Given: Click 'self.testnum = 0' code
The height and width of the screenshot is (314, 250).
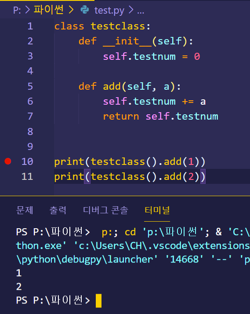Looking at the screenshot, I should [x=152, y=56].
